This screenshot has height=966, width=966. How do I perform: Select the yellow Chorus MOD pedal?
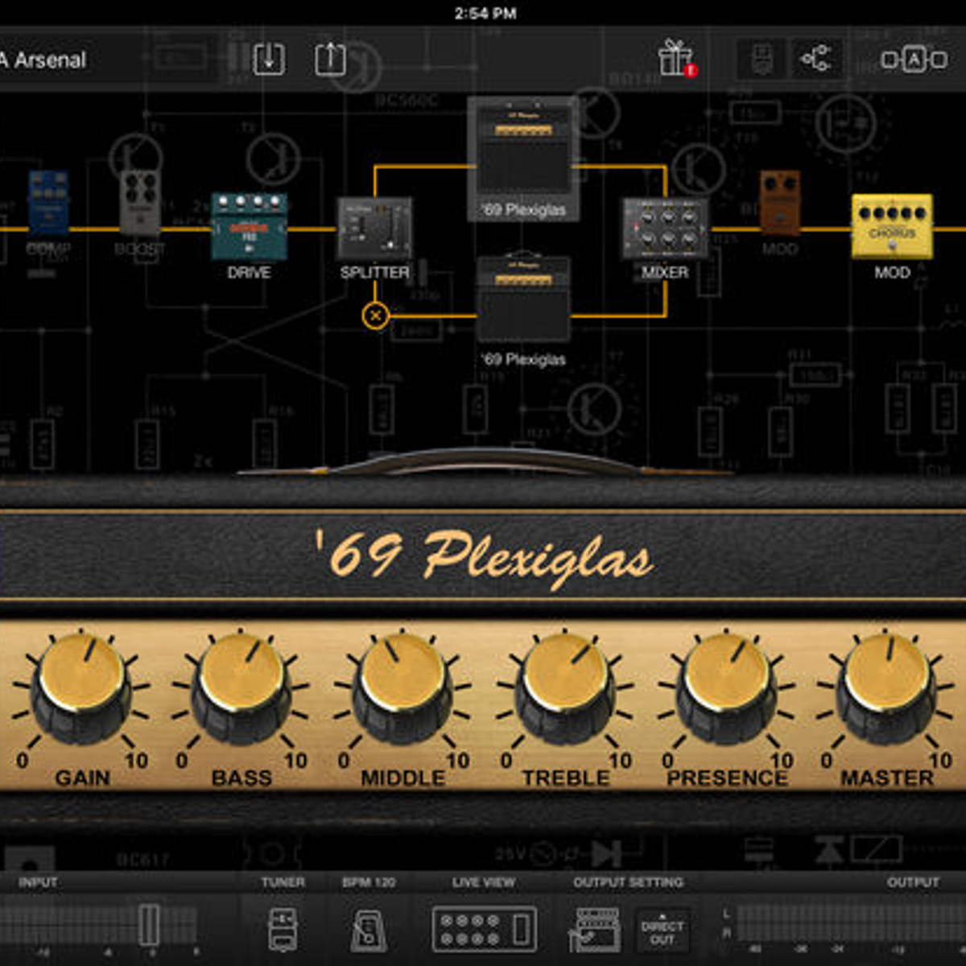pos(892,226)
